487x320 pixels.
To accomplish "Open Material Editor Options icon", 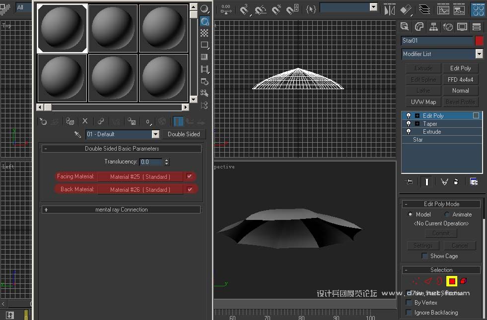I will (204, 81).
